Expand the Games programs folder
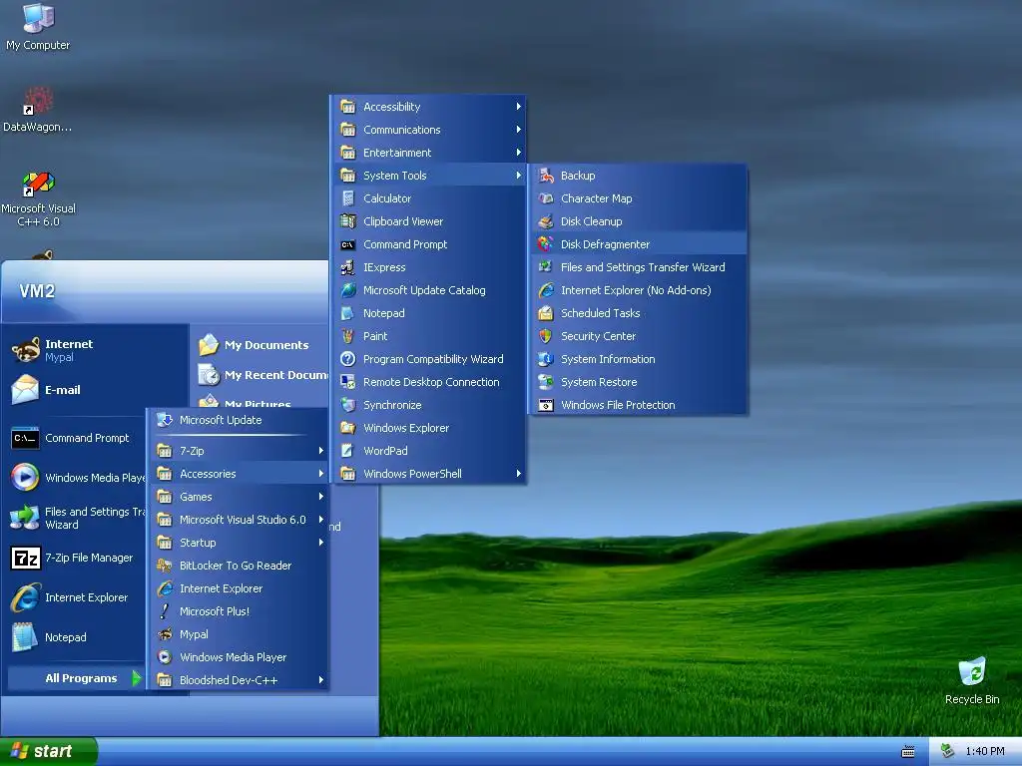This screenshot has width=1022, height=766. coord(239,497)
